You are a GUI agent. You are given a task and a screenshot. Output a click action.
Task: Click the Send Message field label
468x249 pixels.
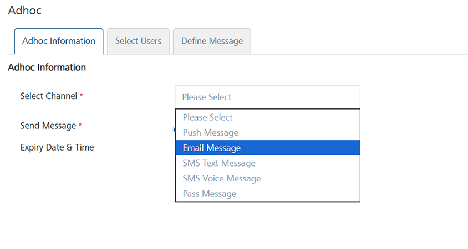click(48, 126)
